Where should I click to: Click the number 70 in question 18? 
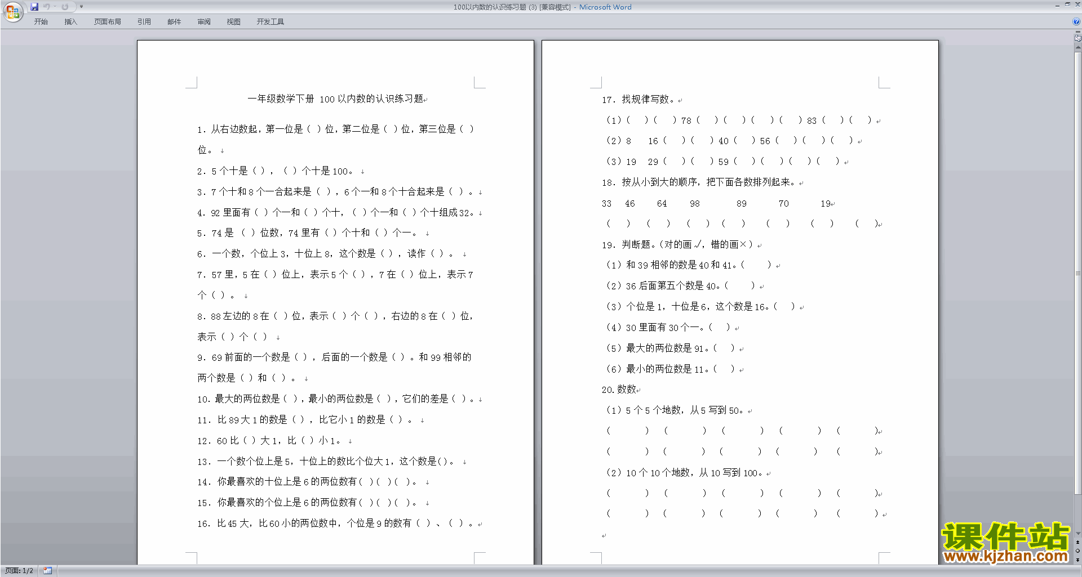pos(784,204)
